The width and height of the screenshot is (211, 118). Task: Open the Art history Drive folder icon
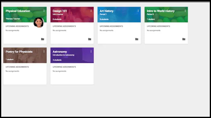pyautogui.click(x=137, y=39)
